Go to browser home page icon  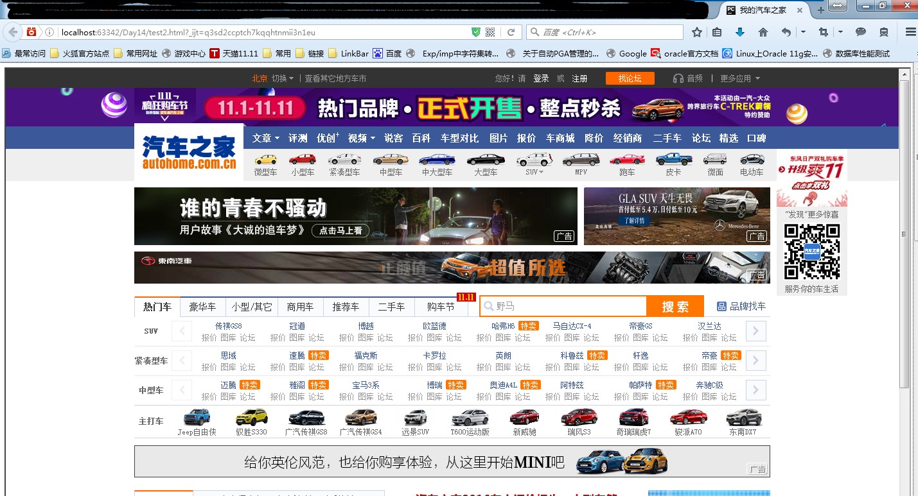(763, 32)
